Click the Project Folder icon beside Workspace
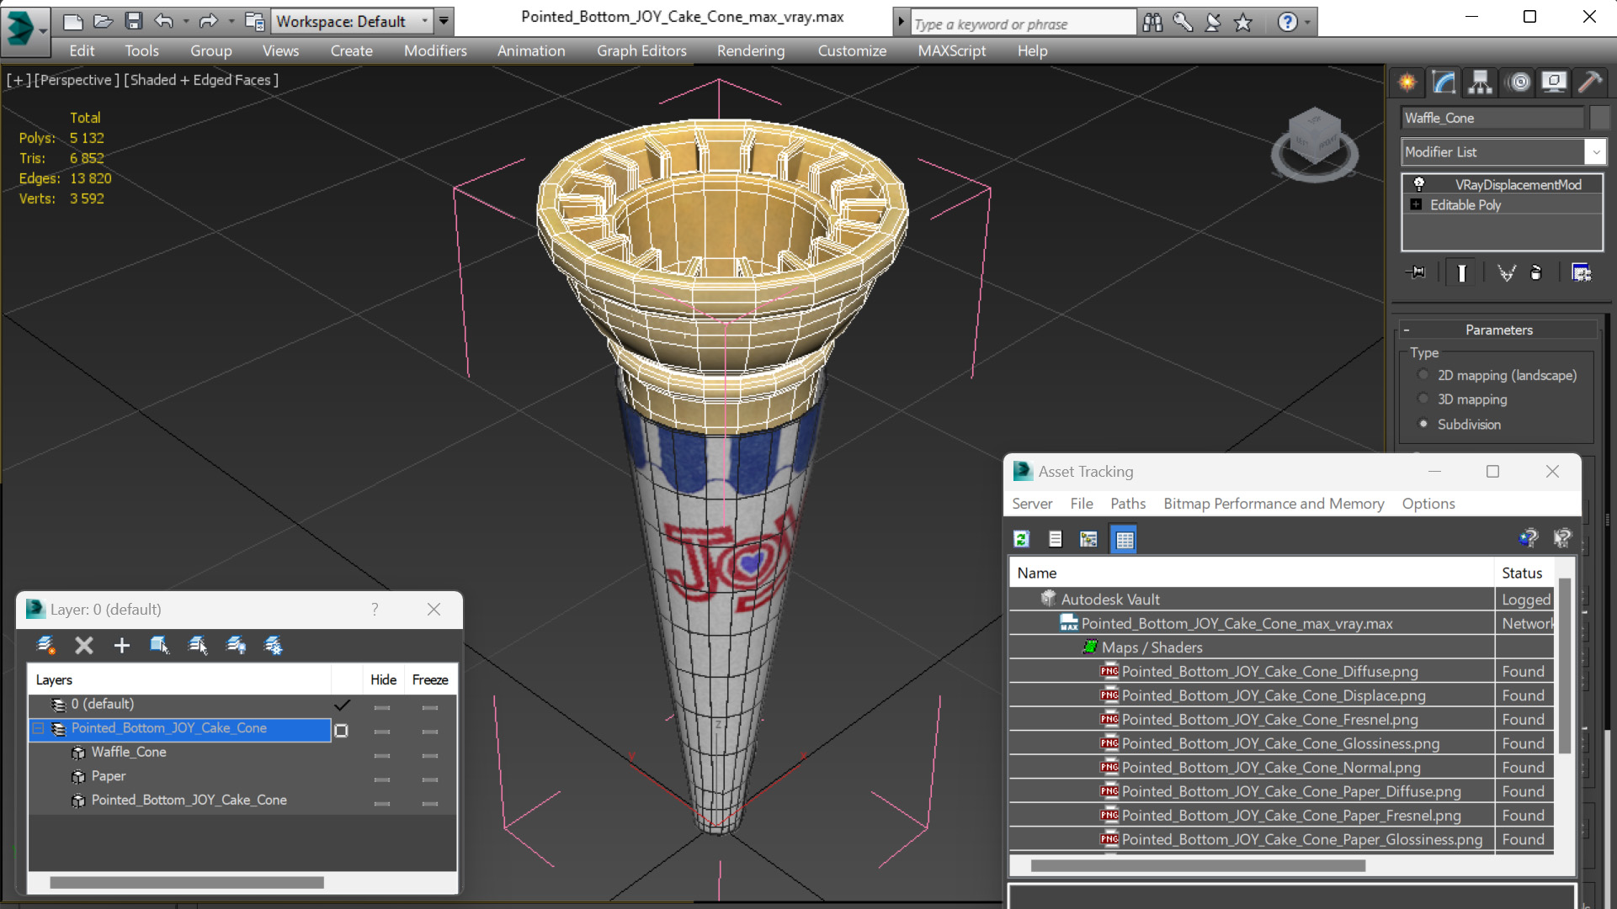The image size is (1617, 909). pos(254,21)
